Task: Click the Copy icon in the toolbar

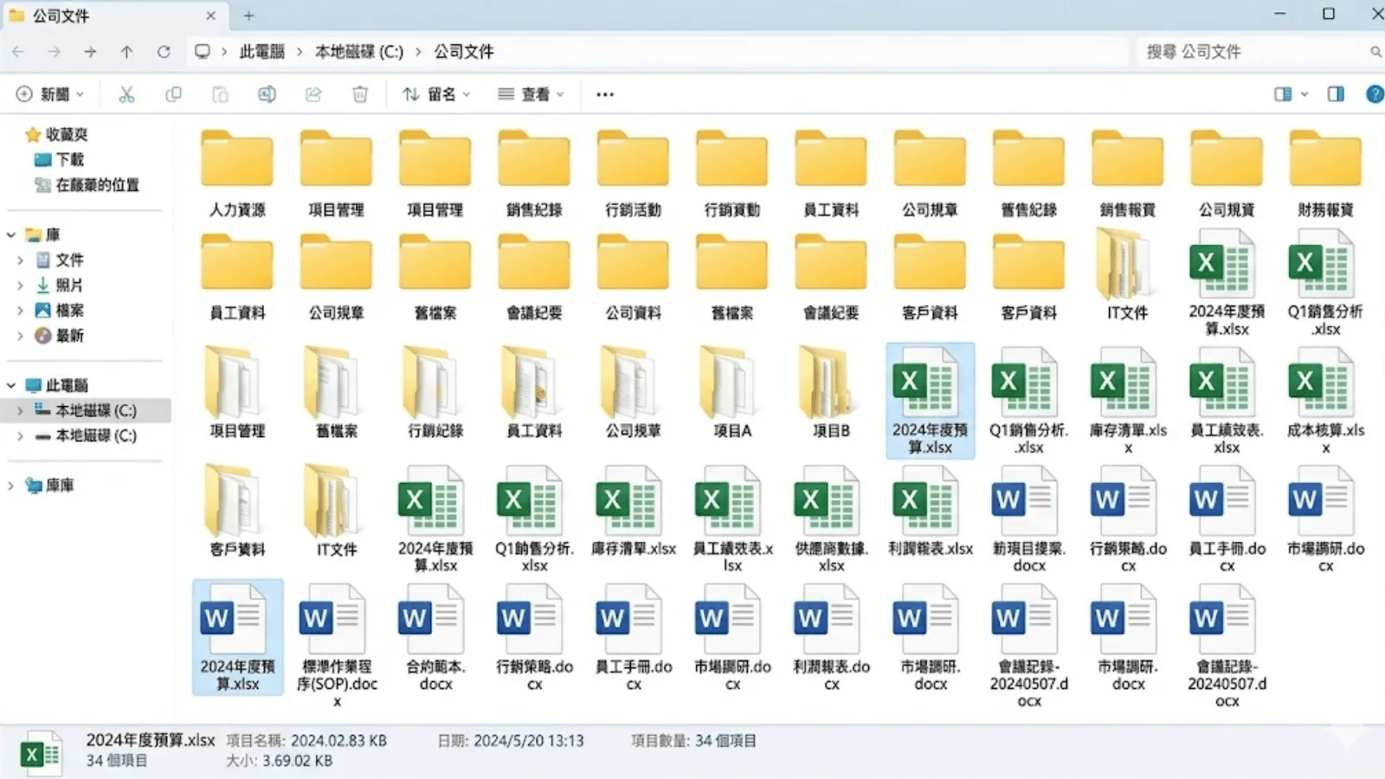Action: tap(173, 94)
